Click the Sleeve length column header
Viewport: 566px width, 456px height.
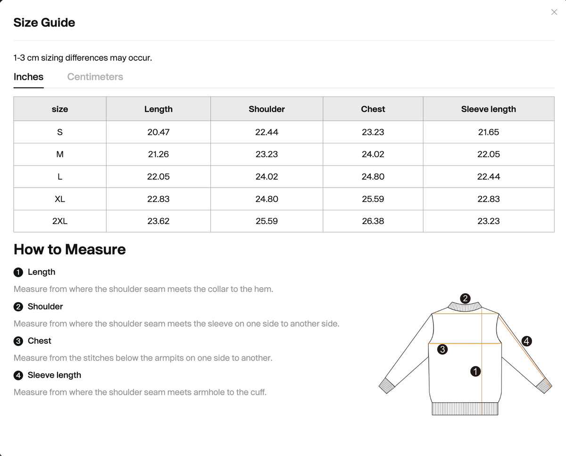489,109
